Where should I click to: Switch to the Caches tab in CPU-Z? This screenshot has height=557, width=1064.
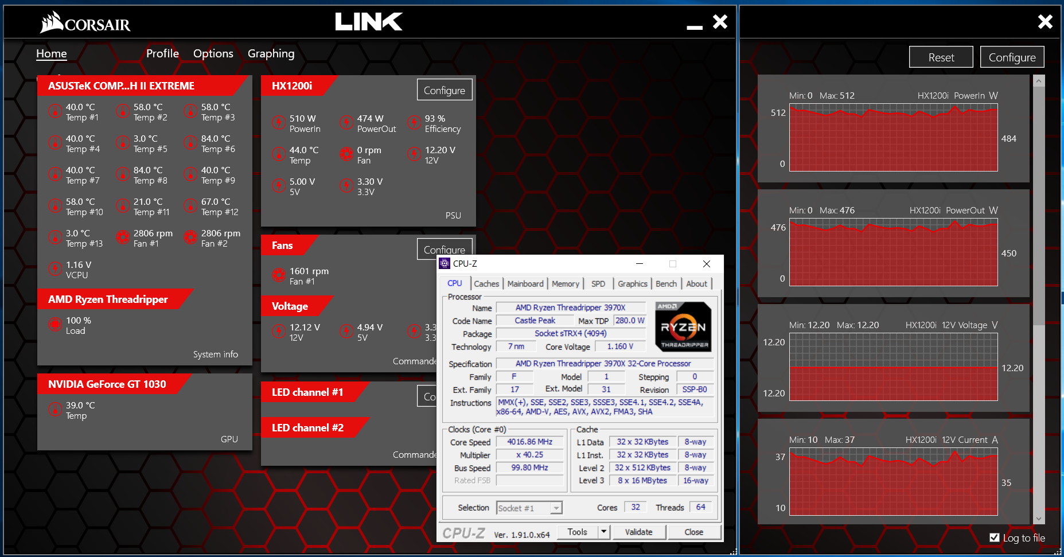coord(486,283)
